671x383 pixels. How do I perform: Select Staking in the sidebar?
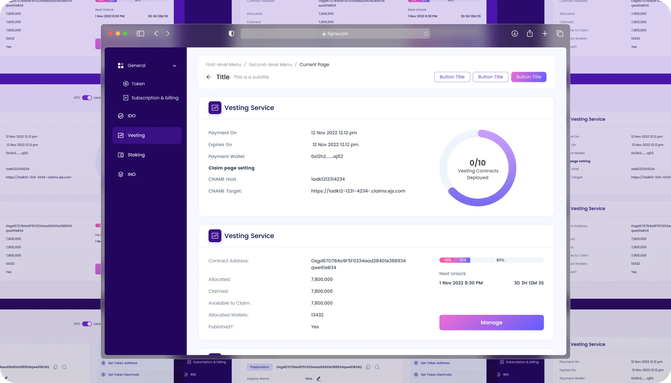point(136,155)
